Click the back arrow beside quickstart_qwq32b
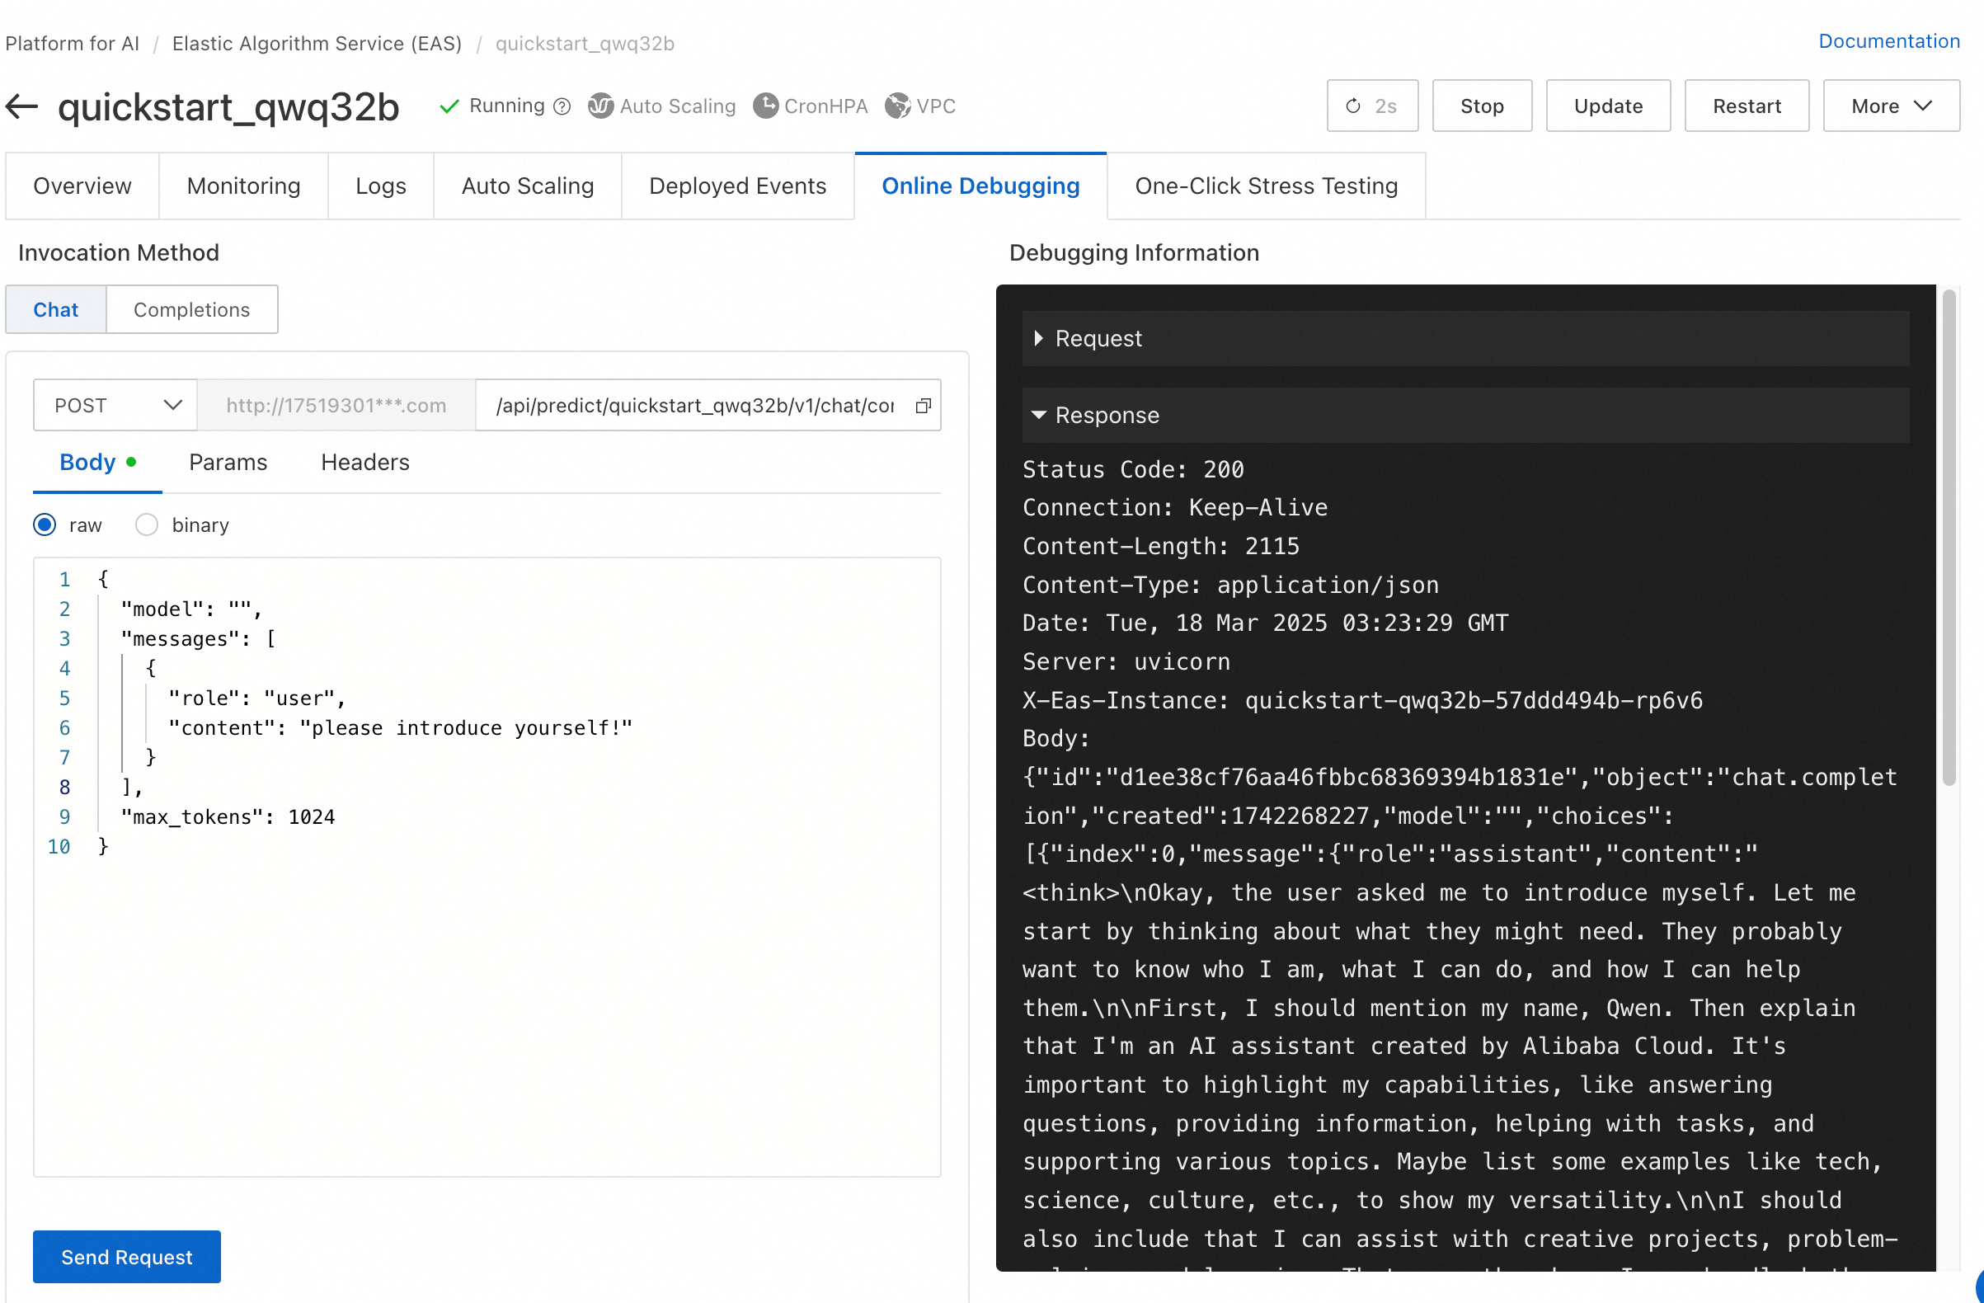 coord(22,106)
